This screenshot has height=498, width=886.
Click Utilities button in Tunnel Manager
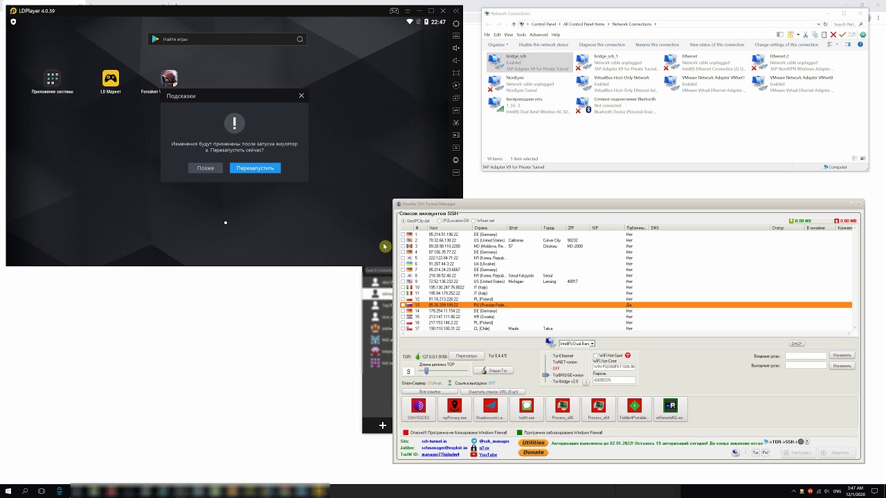534,443
